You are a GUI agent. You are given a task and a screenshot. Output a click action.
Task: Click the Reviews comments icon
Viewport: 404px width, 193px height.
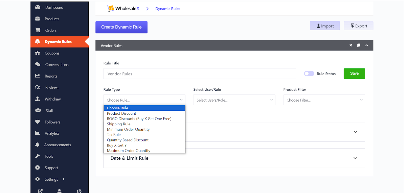coord(38,87)
